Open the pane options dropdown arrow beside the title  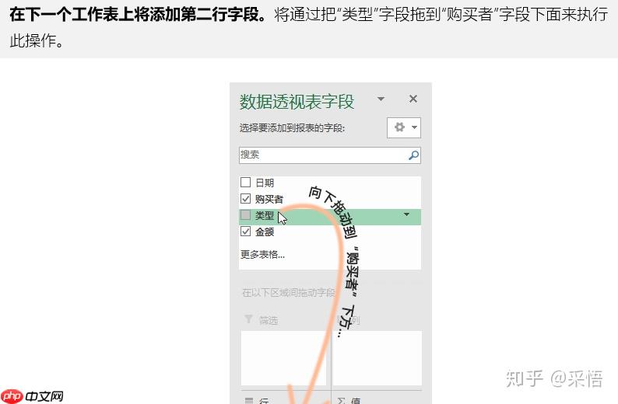pos(381,99)
